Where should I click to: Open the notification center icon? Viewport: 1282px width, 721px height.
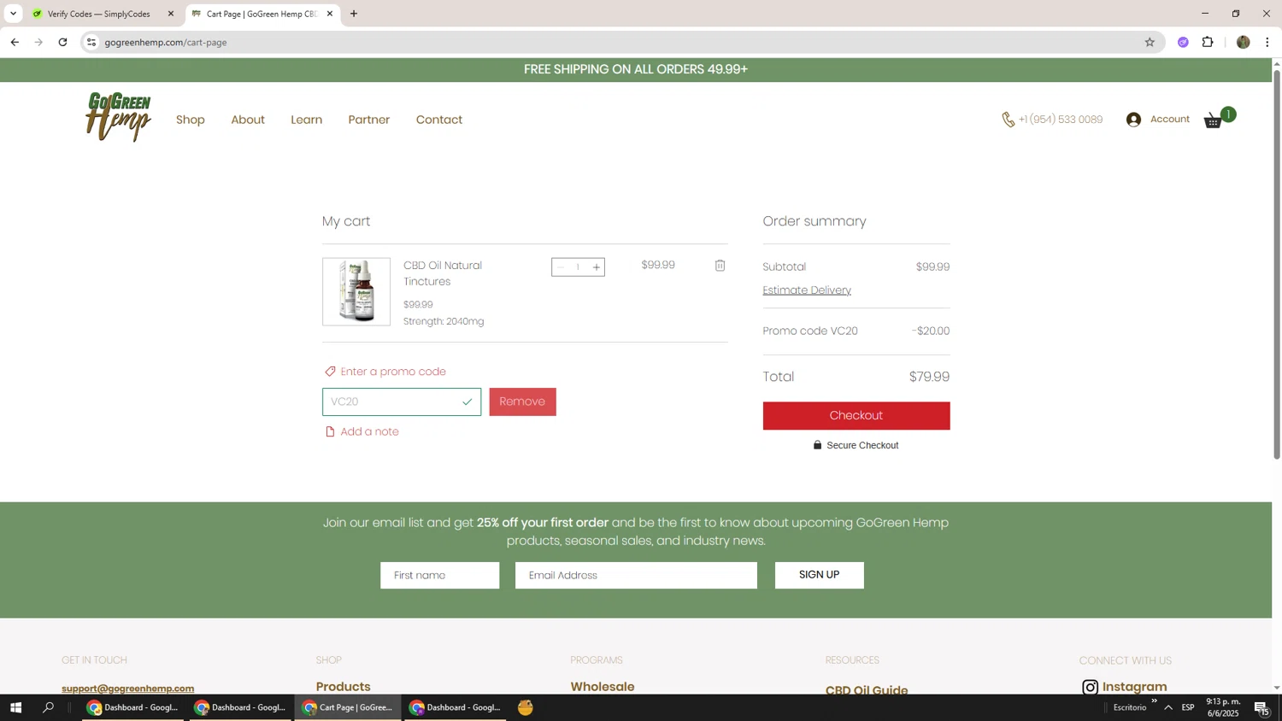click(x=1261, y=707)
